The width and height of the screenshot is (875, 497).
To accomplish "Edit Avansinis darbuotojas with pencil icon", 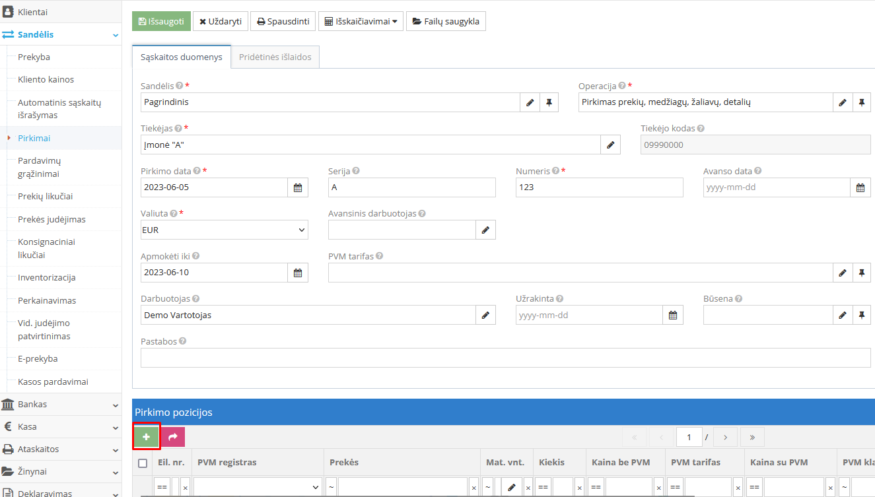I will (x=485, y=229).
